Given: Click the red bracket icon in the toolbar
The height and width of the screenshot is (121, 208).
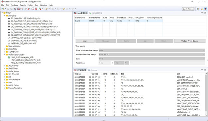Looking at the screenshot, I should click(22, 9).
